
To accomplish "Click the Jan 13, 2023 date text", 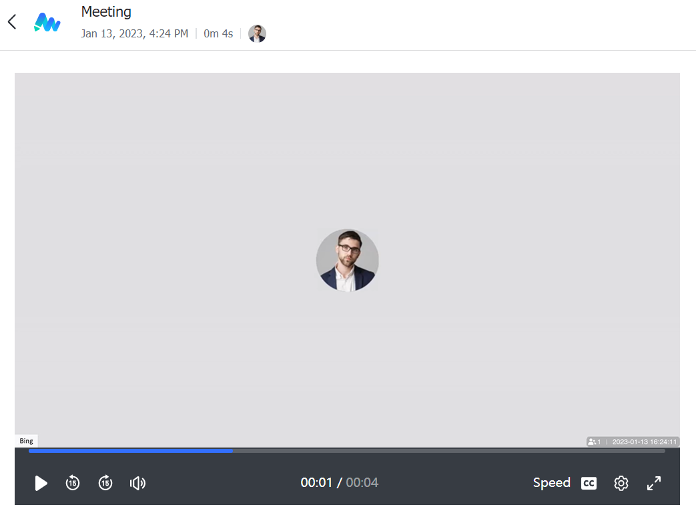I will click(x=134, y=33).
